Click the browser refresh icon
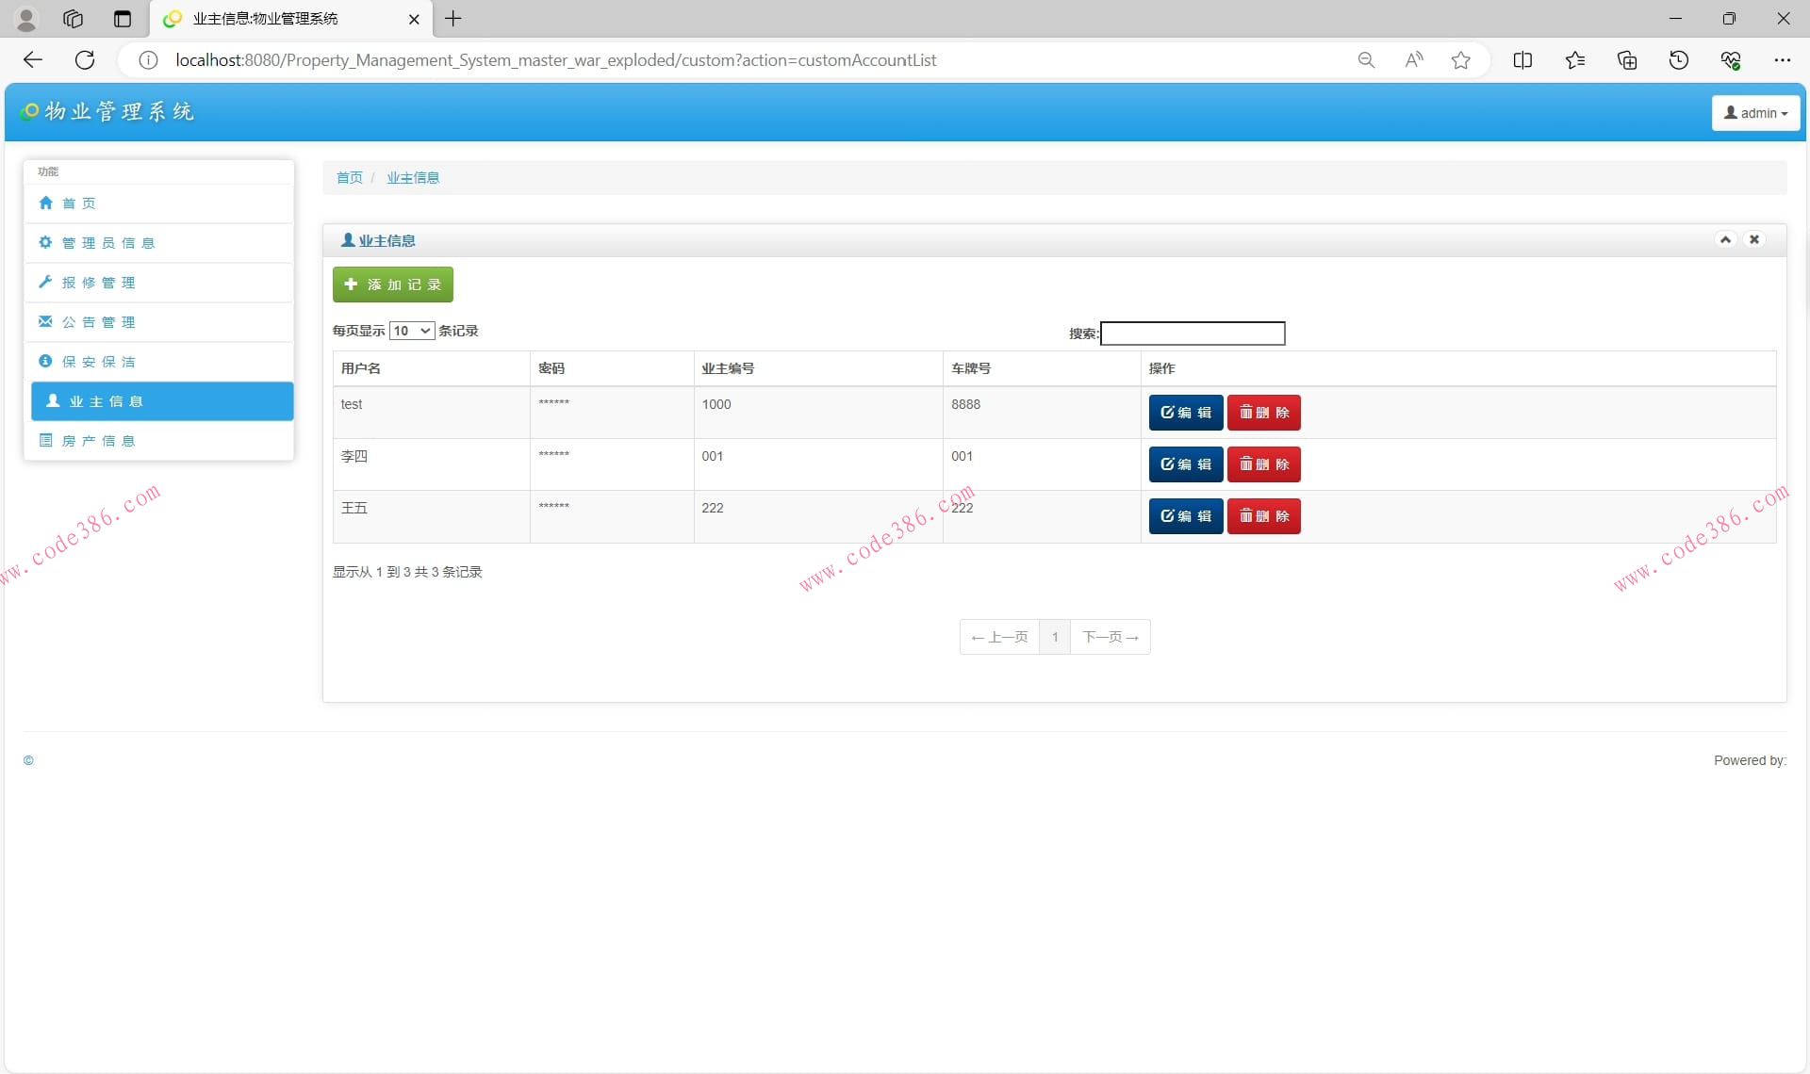 [x=85, y=60]
